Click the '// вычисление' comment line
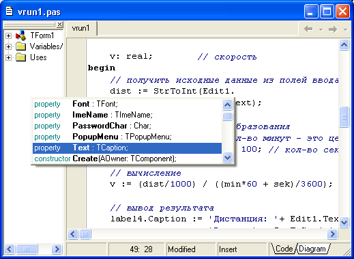The height and width of the screenshot is (259, 354). pos(145,174)
